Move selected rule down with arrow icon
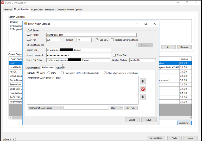202x141 pixels. pyautogui.click(x=143, y=97)
